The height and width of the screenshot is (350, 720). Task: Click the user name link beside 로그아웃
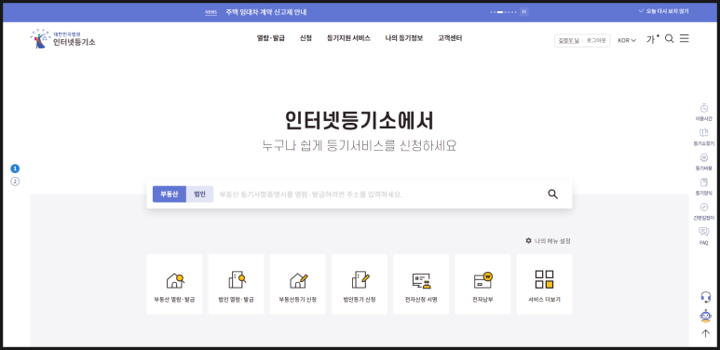[x=568, y=40]
